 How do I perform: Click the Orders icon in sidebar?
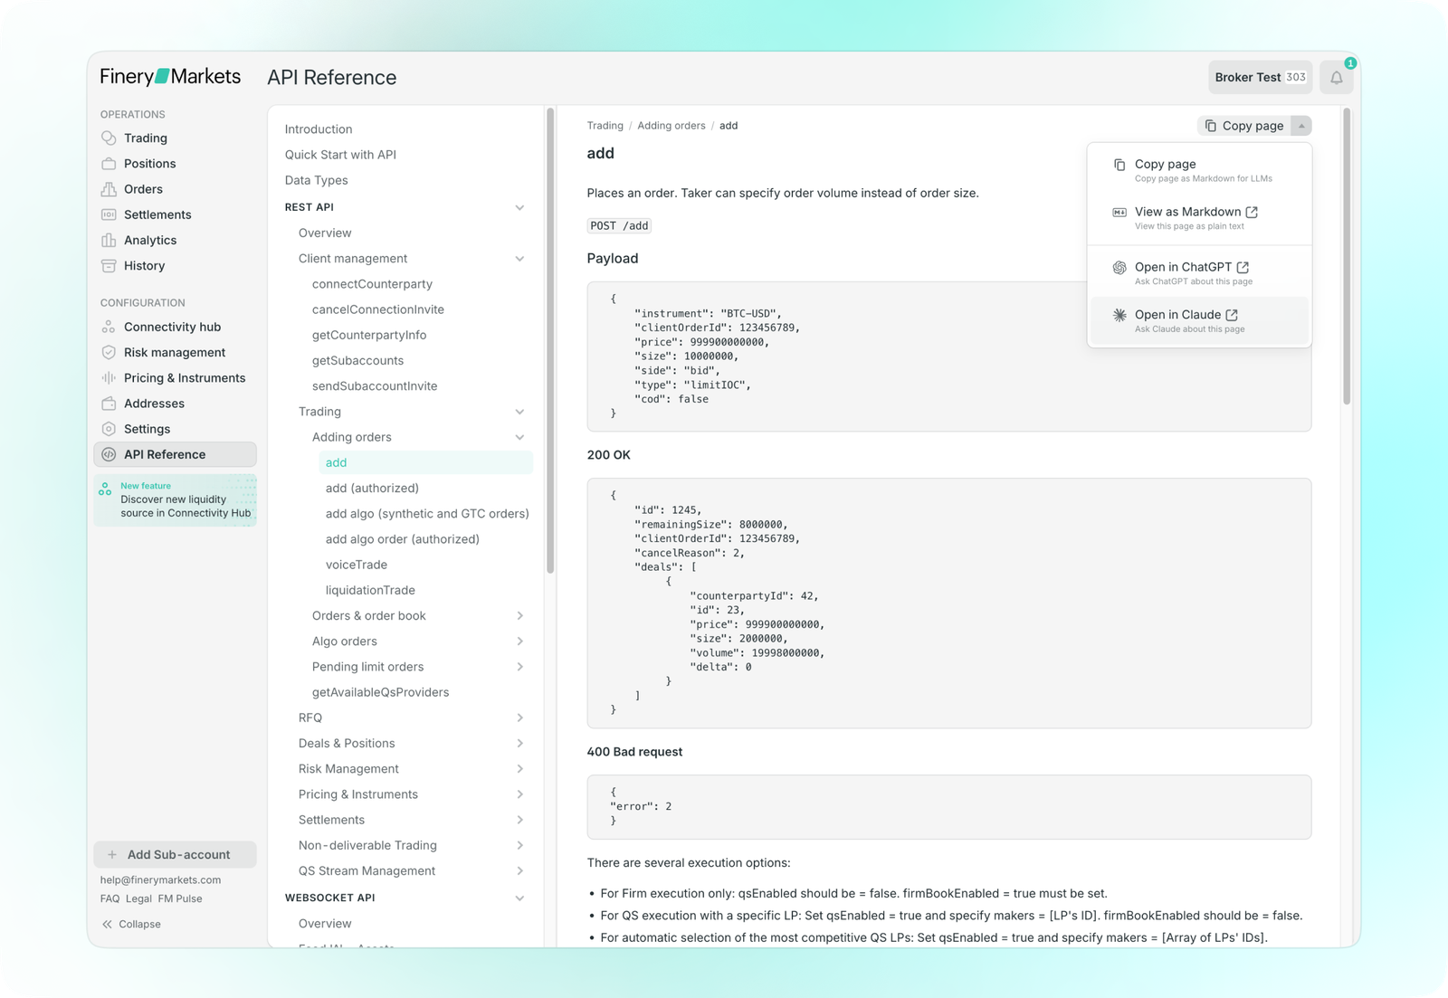[x=109, y=189]
